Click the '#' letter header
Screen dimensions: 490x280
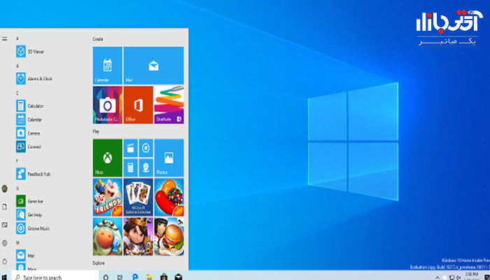tap(17, 38)
